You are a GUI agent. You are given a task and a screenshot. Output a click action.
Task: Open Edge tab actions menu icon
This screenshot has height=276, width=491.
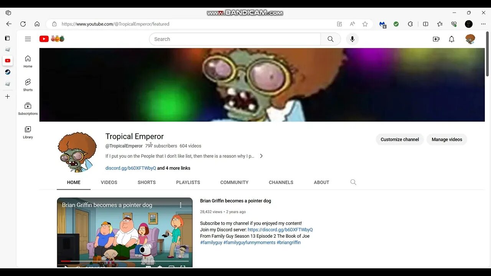[x=8, y=13]
